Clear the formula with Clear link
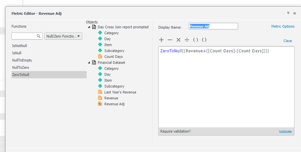 [x=288, y=41]
